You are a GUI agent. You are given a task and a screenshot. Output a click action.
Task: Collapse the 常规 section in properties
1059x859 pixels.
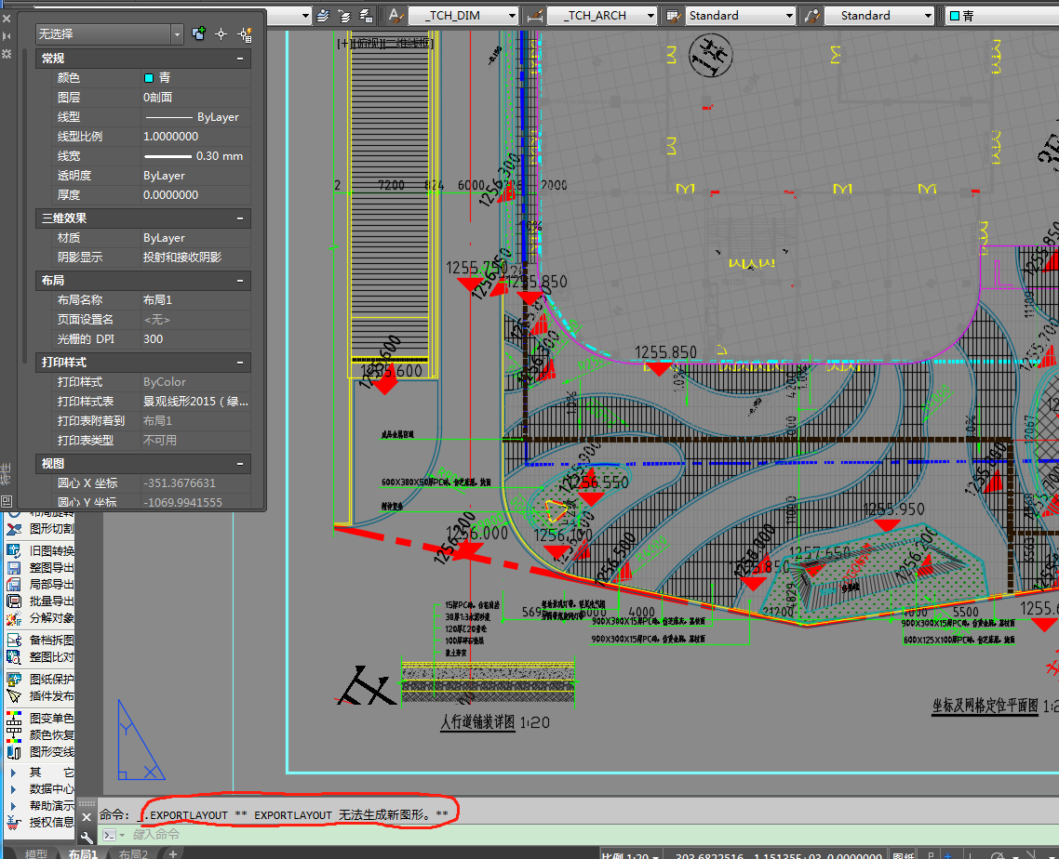241,59
